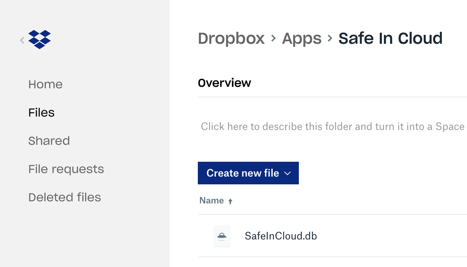Open the SafeInCloud.db file icon
This screenshot has height=267, width=467.
(x=222, y=236)
